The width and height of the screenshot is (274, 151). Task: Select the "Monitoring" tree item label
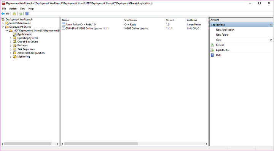[x=24, y=57]
